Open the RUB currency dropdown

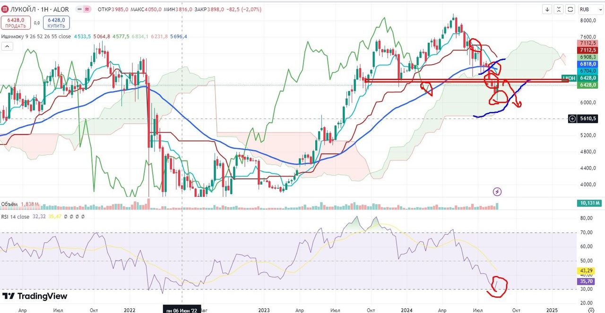coord(589,9)
